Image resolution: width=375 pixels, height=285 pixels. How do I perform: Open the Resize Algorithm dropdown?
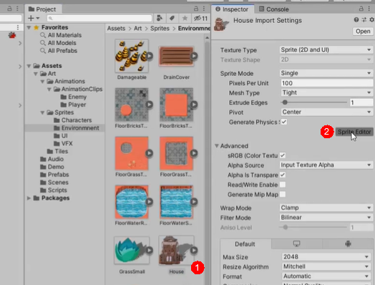[326, 266]
